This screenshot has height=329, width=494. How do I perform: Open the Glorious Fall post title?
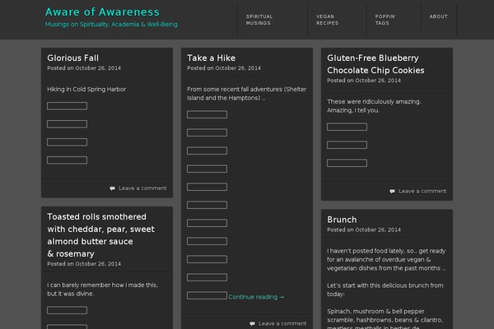pyautogui.click(x=72, y=58)
